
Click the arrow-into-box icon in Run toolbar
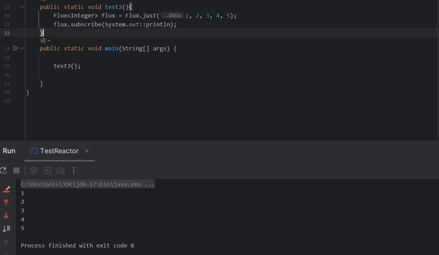coord(47,170)
